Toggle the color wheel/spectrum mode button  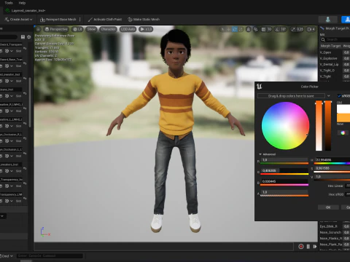click(x=343, y=132)
